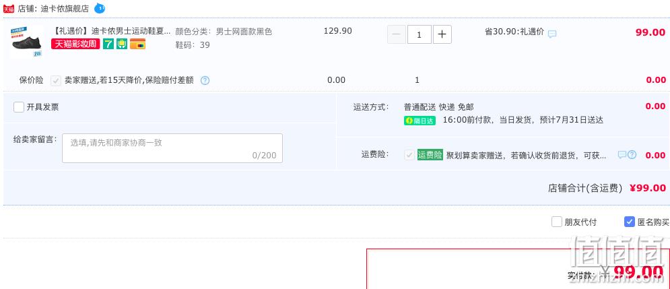Open the shoe product thumbnail

26,41
